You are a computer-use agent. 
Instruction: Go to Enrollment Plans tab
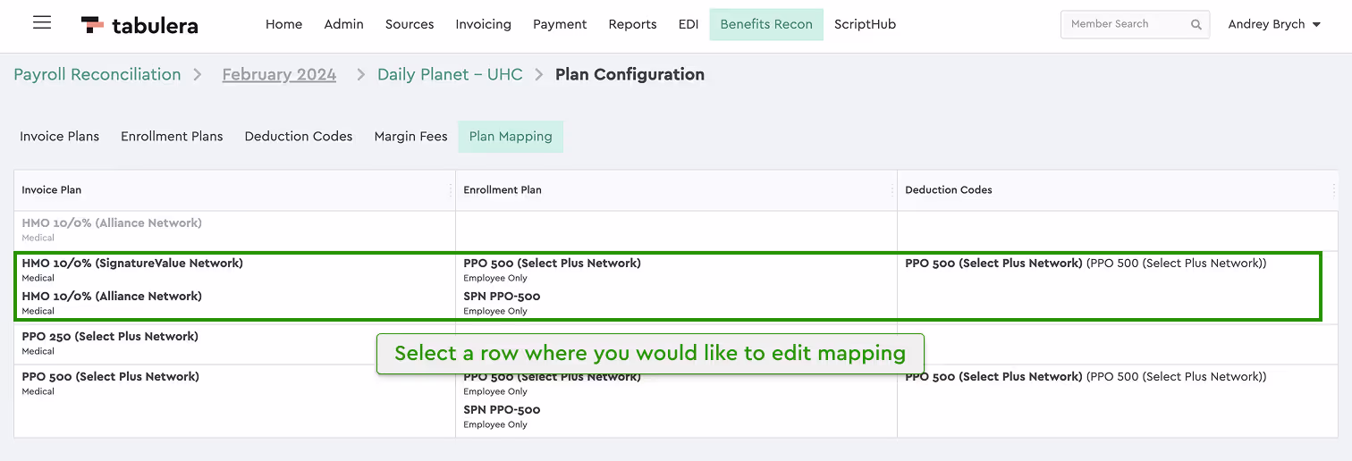172,137
